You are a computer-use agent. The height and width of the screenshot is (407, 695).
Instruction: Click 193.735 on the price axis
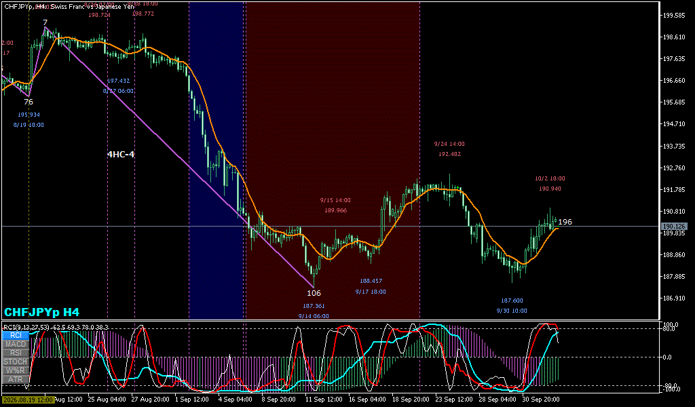click(x=674, y=146)
